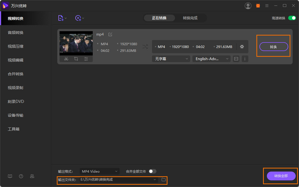Open the English-Adv audio track dropdown
Screen dimensions: 299x187
(211, 59)
